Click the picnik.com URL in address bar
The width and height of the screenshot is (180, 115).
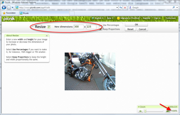[35, 7]
